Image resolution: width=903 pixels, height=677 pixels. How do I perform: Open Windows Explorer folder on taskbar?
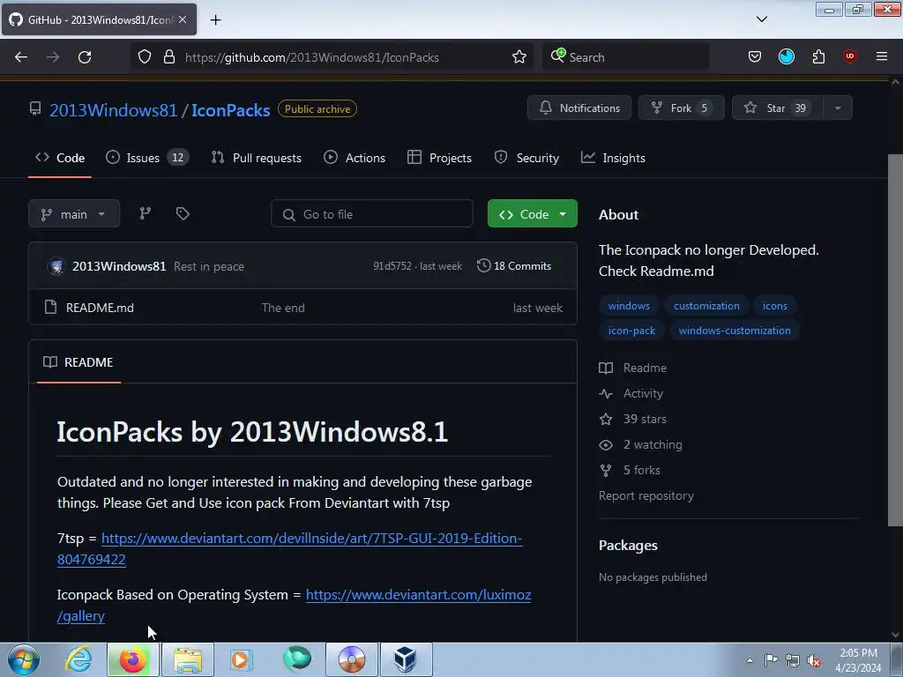[x=188, y=659]
